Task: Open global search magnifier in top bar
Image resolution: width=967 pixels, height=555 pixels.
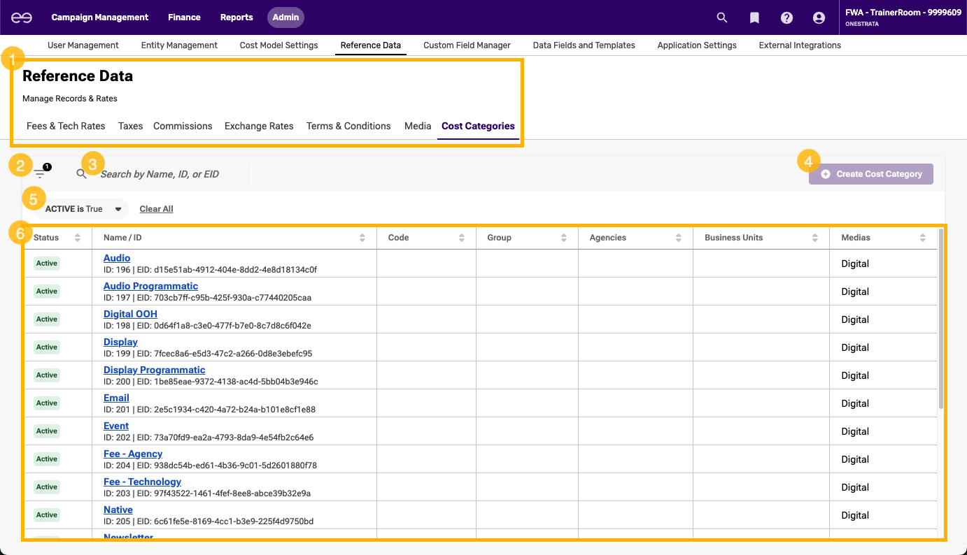Action: pyautogui.click(x=722, y=17)
